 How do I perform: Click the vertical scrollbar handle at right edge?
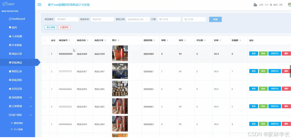click(290, 71)
